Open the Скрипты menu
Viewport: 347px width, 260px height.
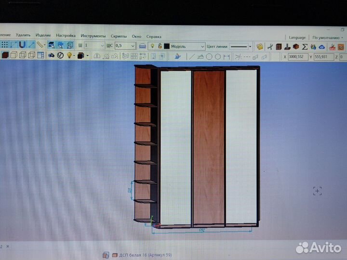pos(119,36)
